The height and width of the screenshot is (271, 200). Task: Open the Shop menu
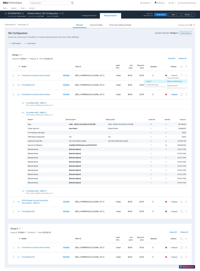(x=5, y=8)
